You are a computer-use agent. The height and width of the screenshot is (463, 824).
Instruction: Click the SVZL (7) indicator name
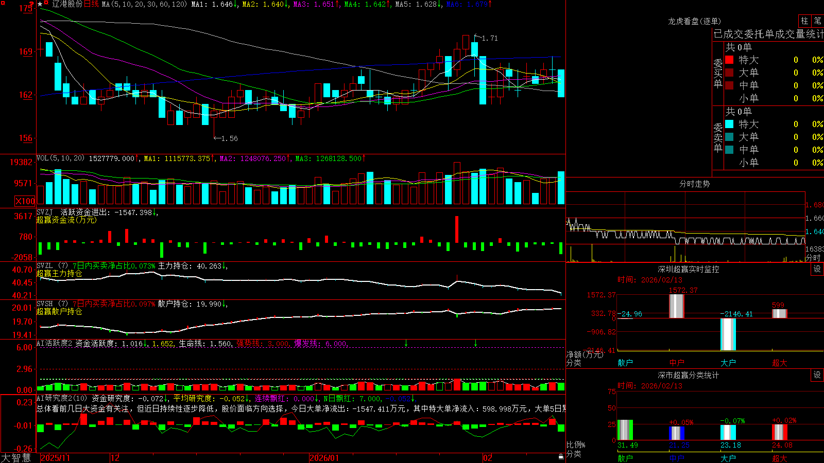(x=52, y=266)
